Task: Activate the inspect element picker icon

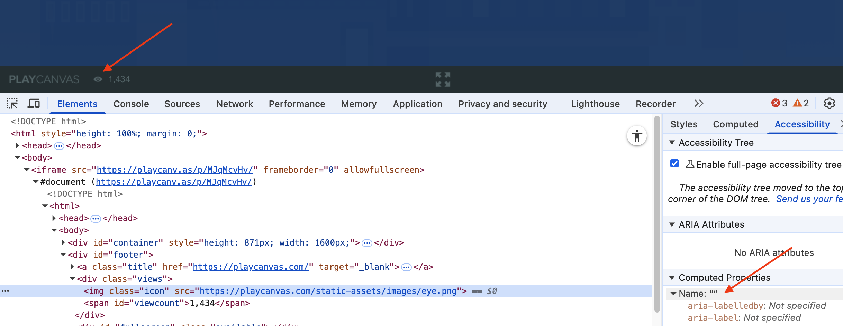Action: [x=12, y=104]
